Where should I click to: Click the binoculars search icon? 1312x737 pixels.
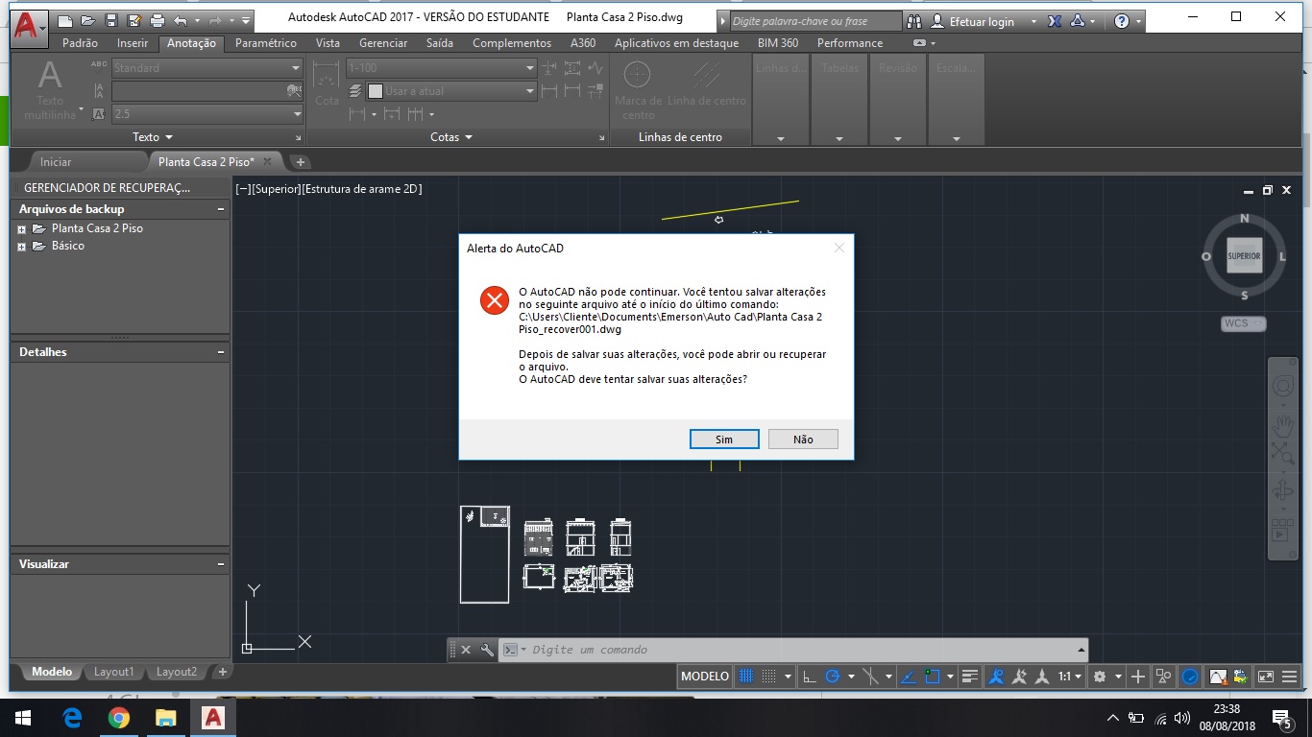pos(914,21)
